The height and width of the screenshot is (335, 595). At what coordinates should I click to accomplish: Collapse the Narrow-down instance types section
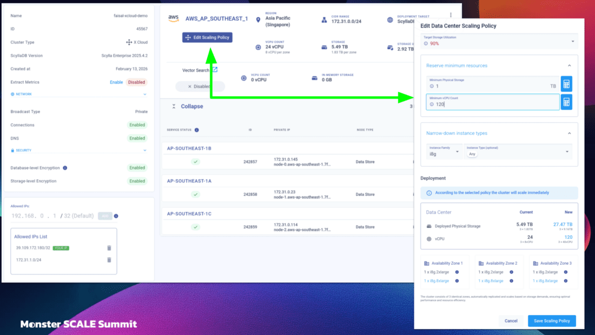569,133
